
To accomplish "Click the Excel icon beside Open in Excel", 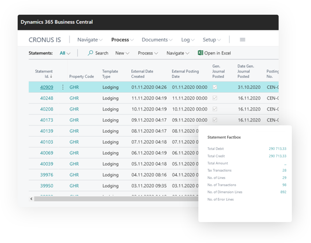I will [x=200, y=53].
